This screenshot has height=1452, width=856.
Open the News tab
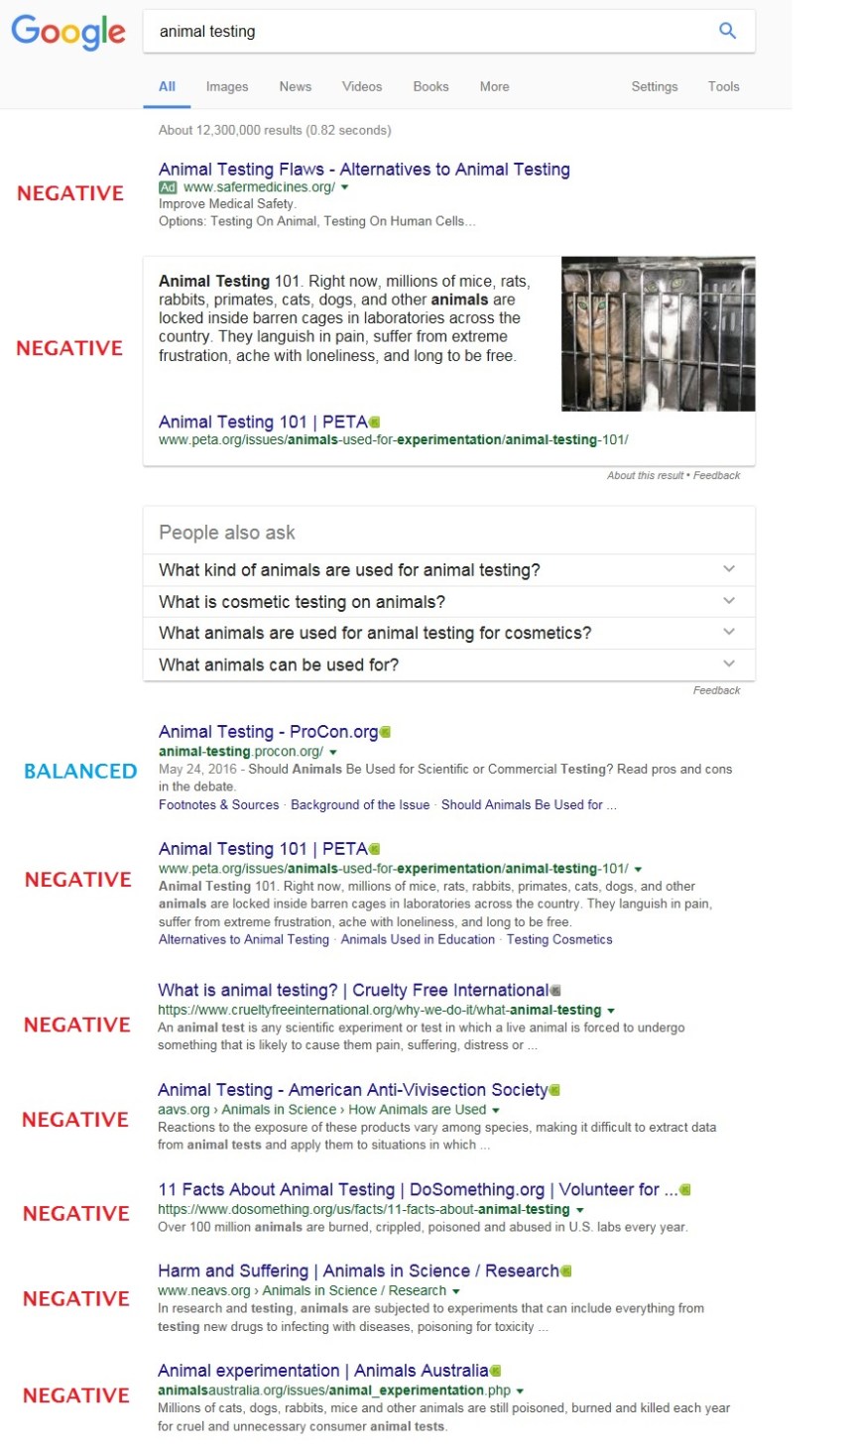tap(295, 86)
